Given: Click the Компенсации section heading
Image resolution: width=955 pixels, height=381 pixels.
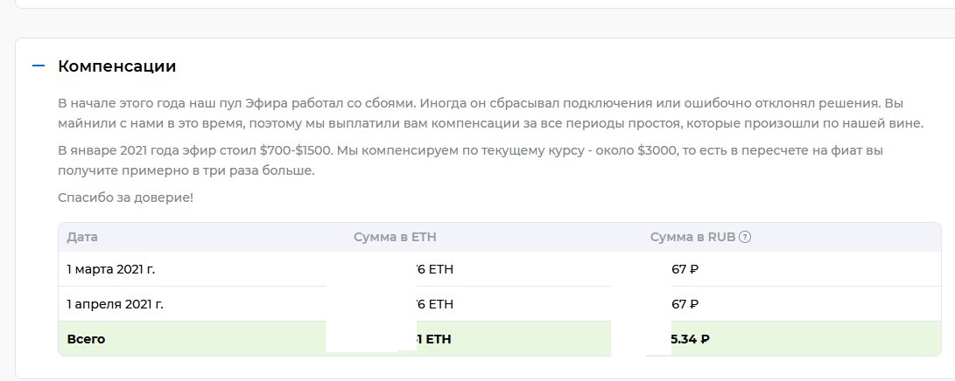Looking at the screenshot, I should click(x=116, y=66).
